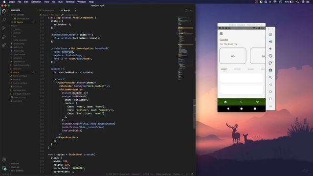Lower the emulator volume
This screenshot has height=176, width=313.
point(270,49)
